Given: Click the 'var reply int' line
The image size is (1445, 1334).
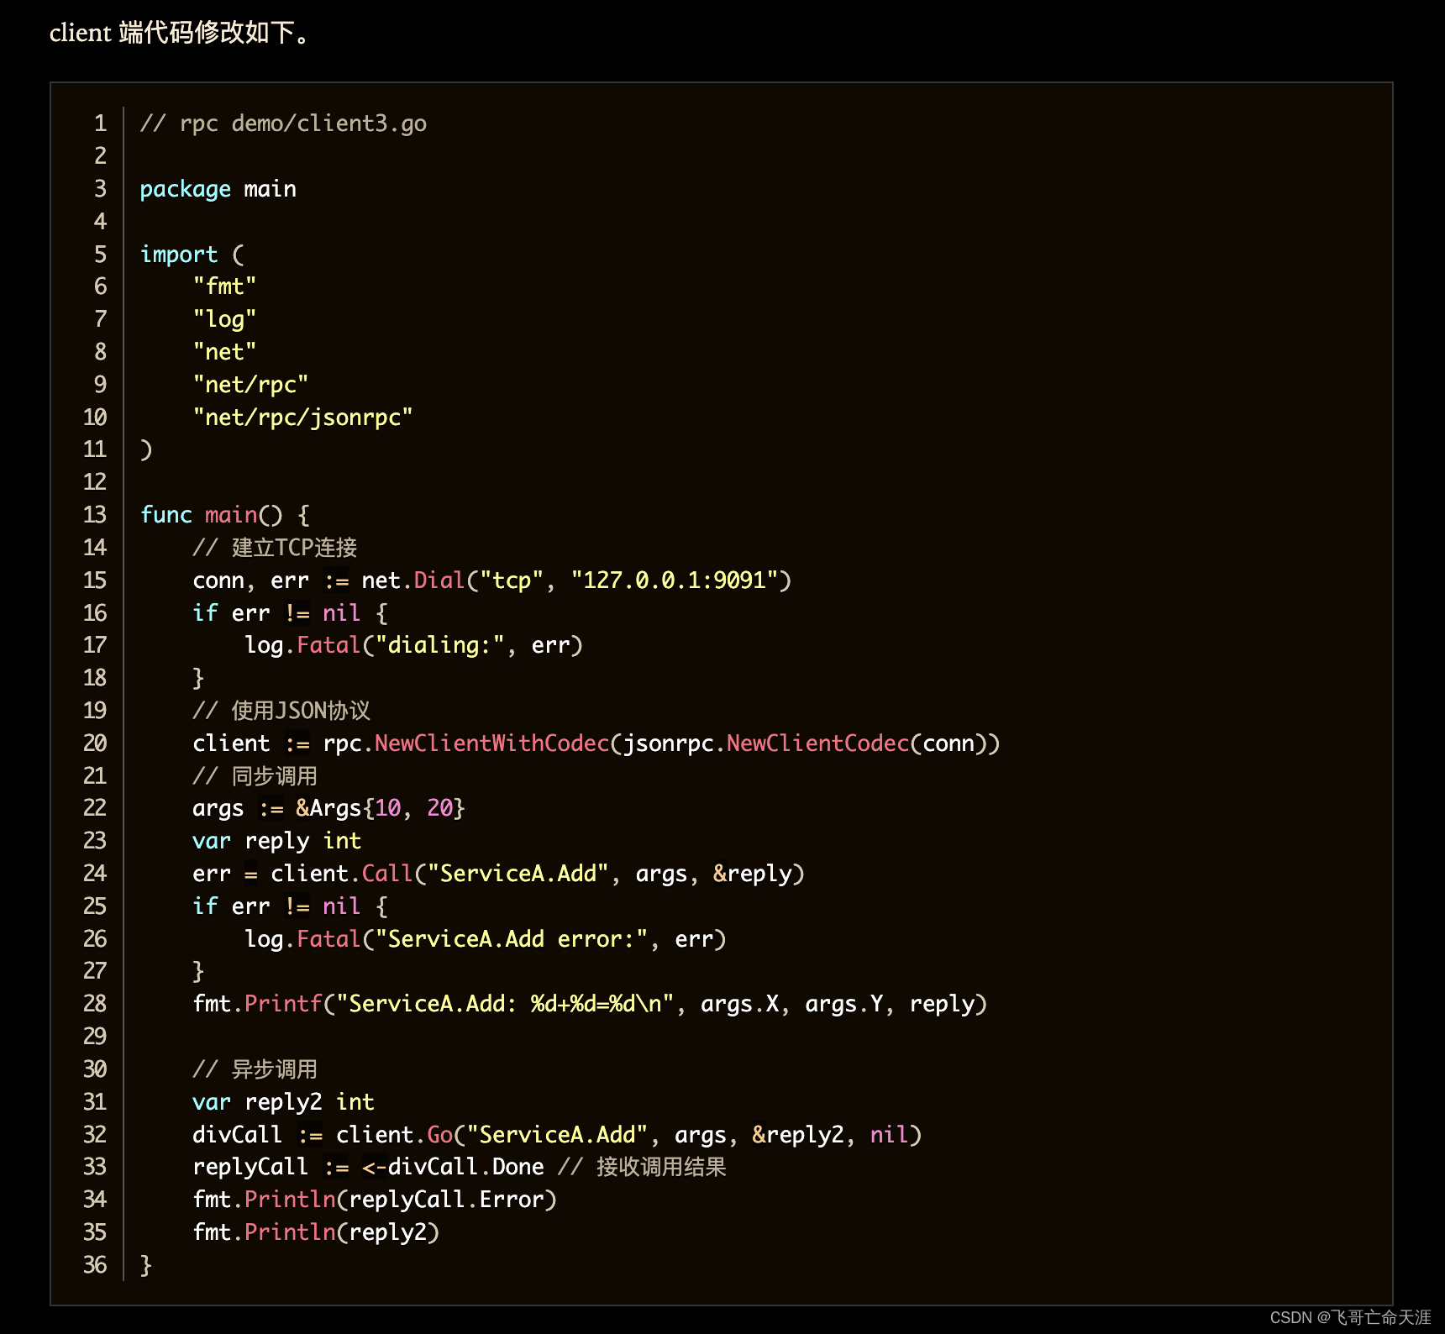Looking at the screenshot, I should pos(276,841).
